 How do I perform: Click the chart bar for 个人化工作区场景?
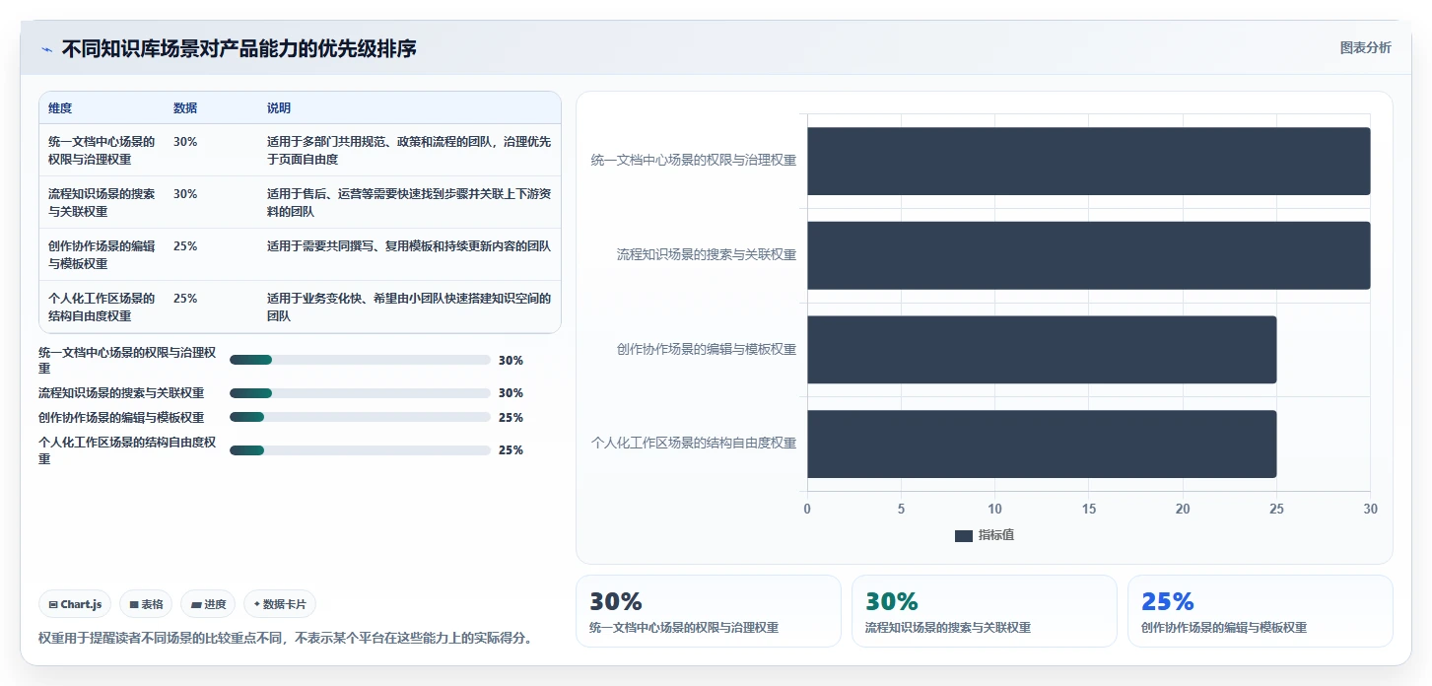pyautogui.click(x=1042, y=444)
